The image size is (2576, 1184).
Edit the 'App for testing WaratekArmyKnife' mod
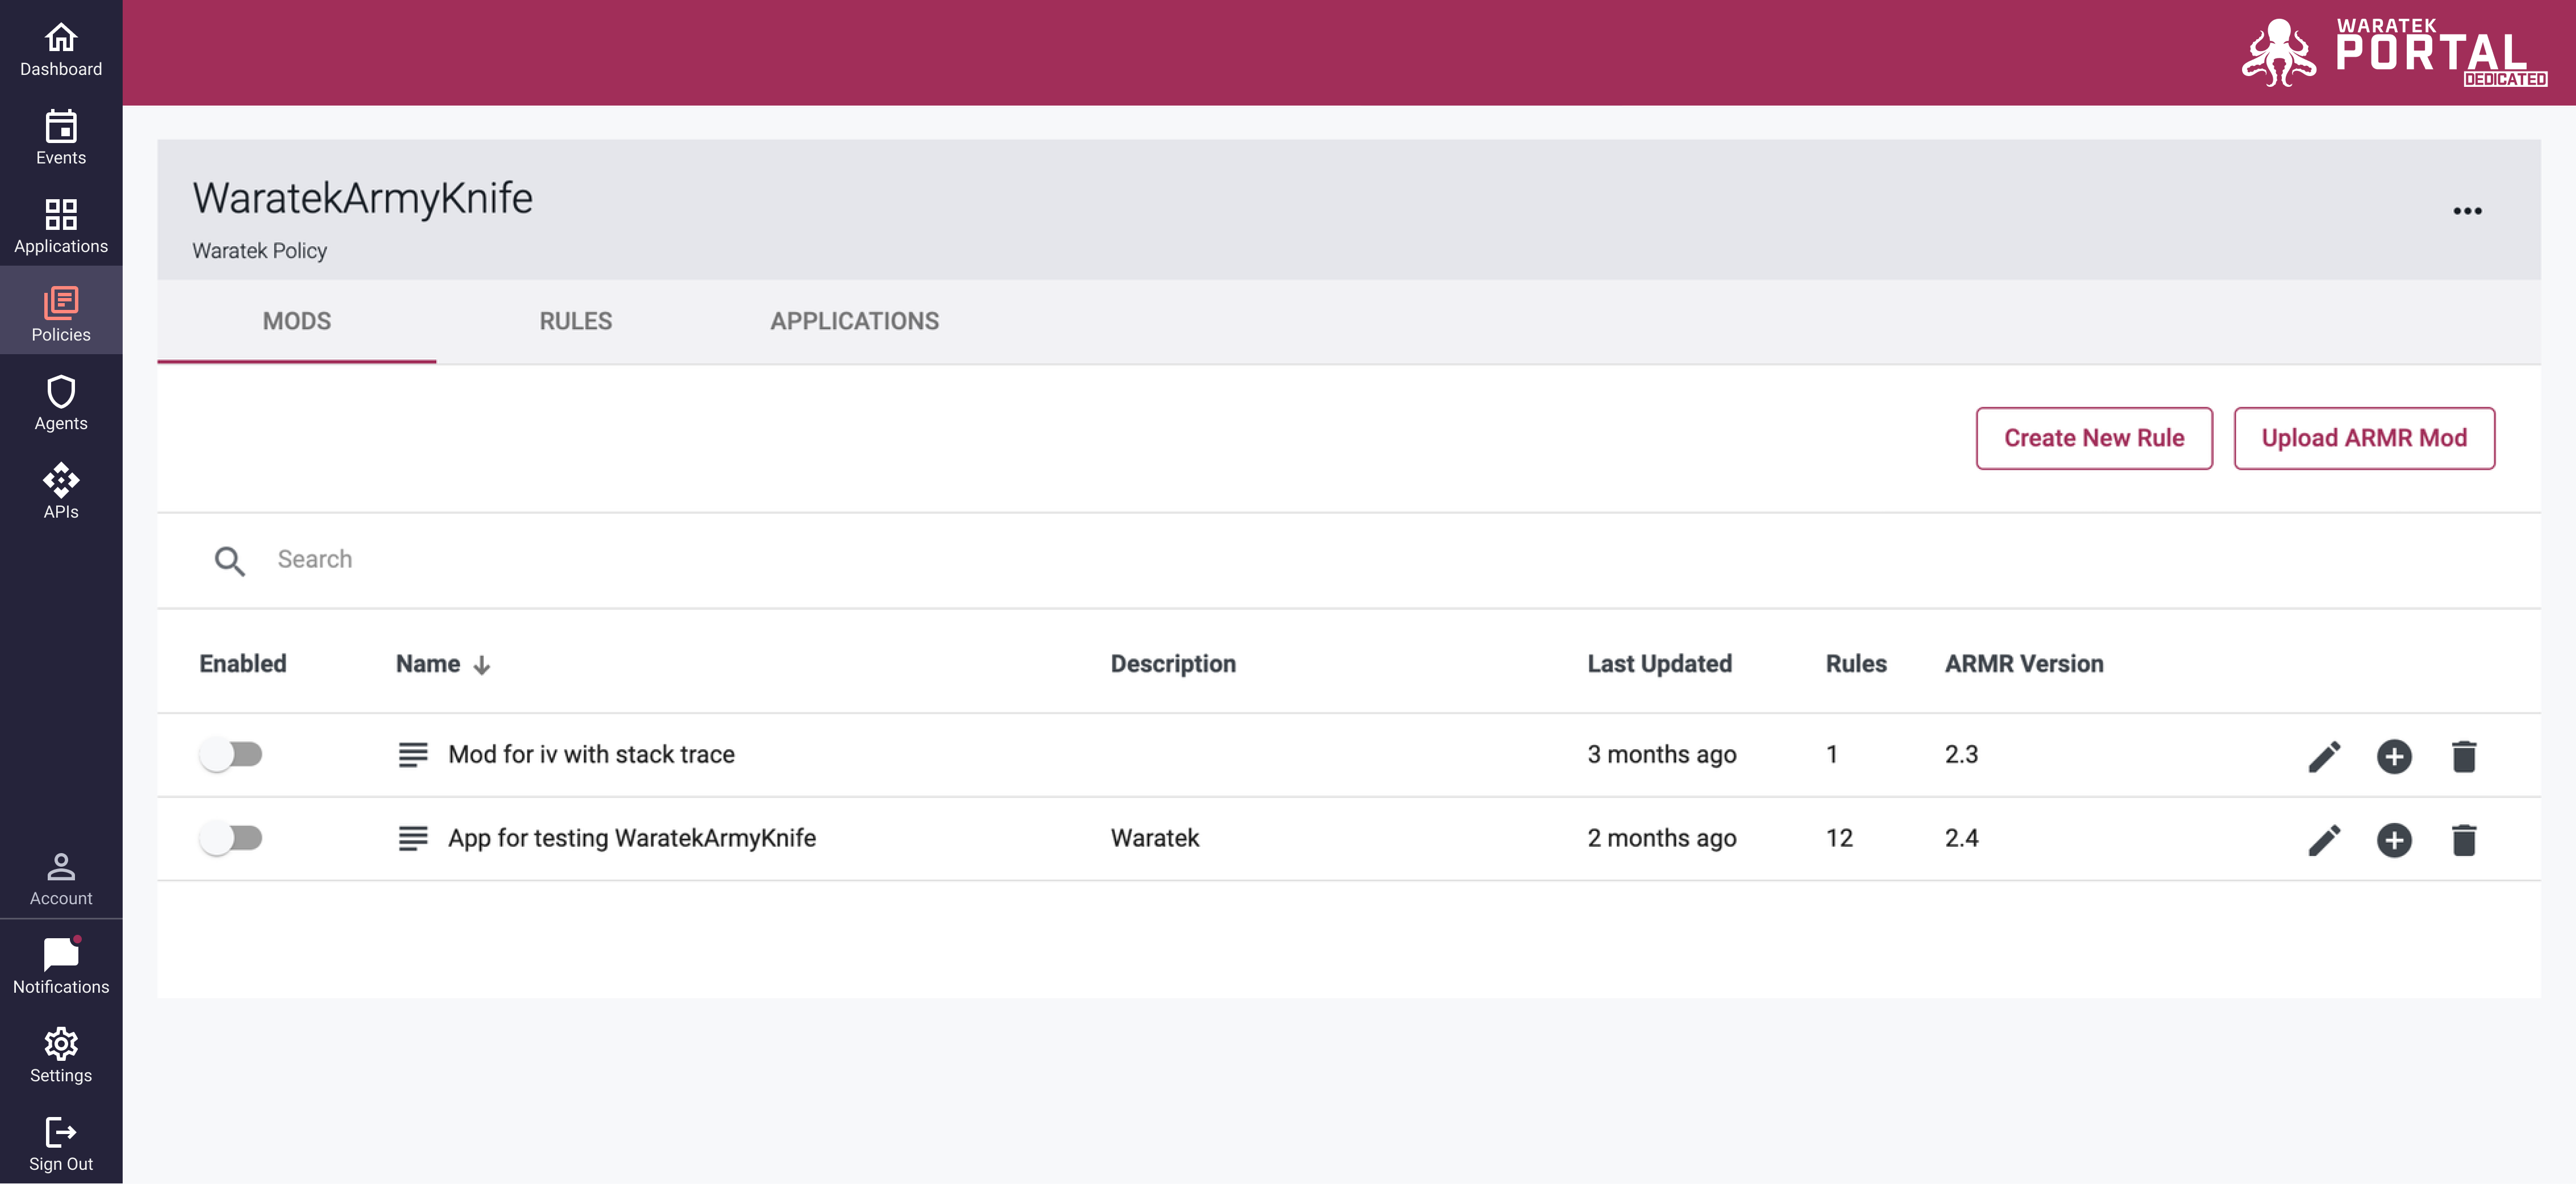click(2324, 840)
